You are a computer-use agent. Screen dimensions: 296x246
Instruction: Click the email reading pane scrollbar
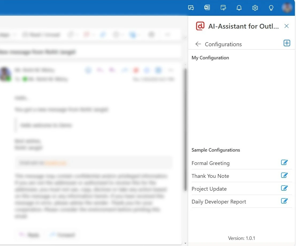click(185, 129)
